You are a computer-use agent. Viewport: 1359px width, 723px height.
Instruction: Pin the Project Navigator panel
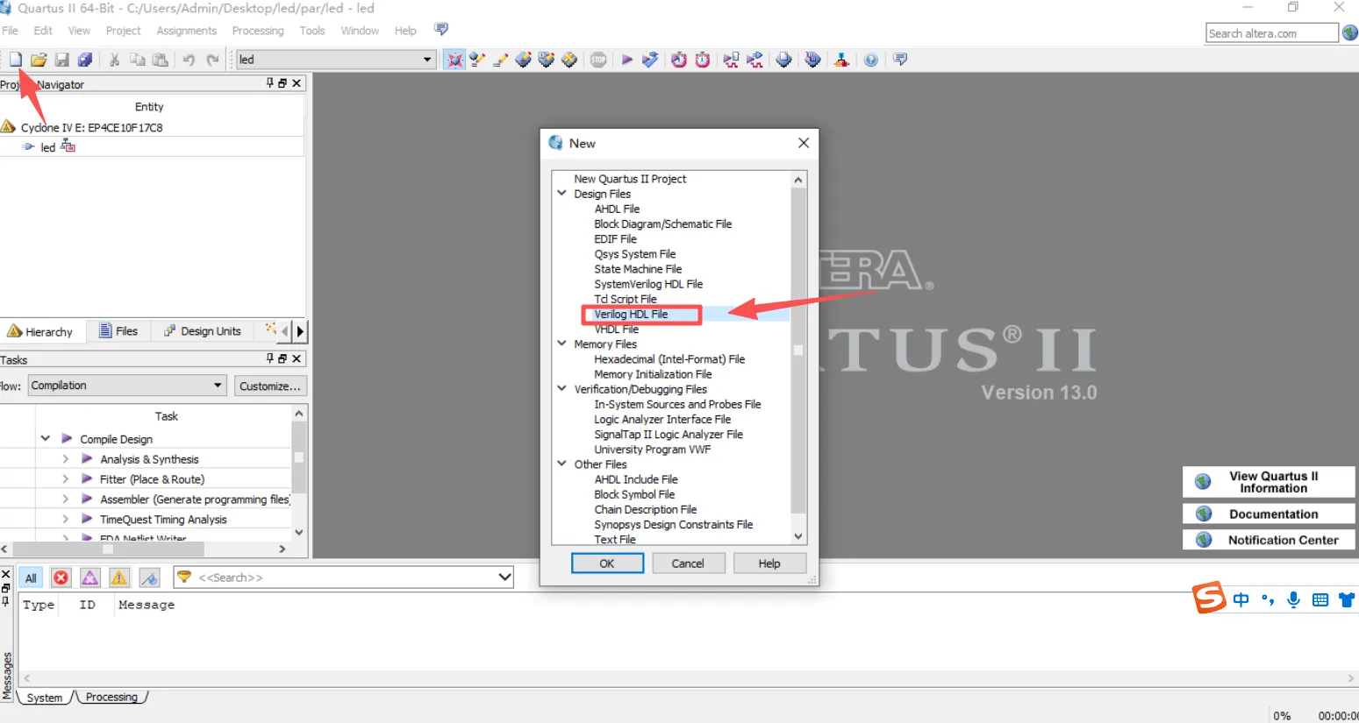pos(270,83)
